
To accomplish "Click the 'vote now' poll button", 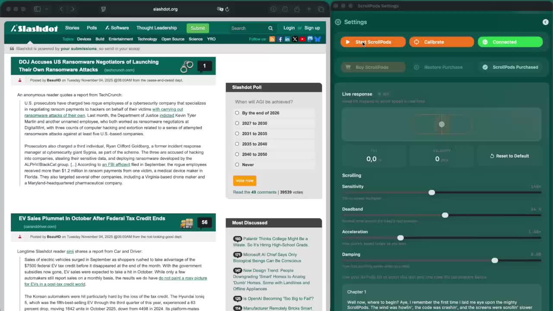I will point(245,181).
